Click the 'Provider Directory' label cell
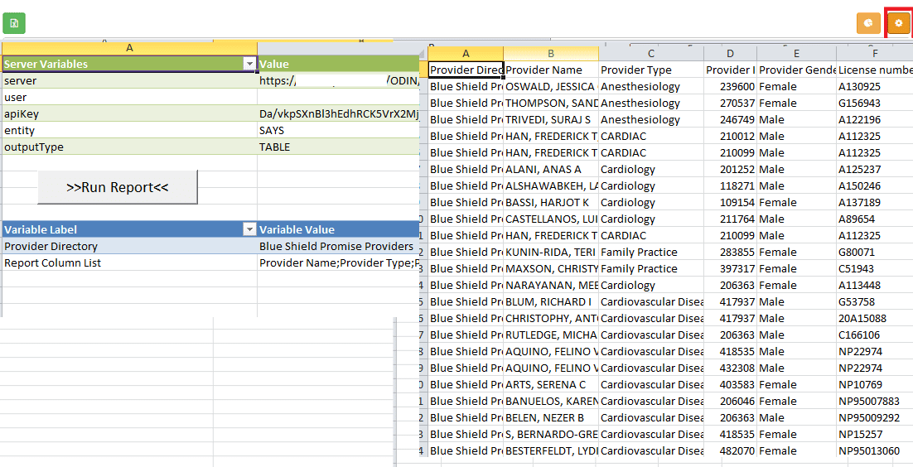This screenshot has width=913, height=467. click(129, 246)
